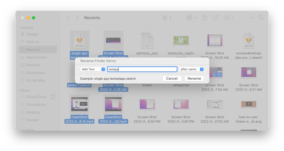Image resolution: width=284 pixels, height=151 pixels.
Task: Open the More actions menu
Action: tap(229, 18)
